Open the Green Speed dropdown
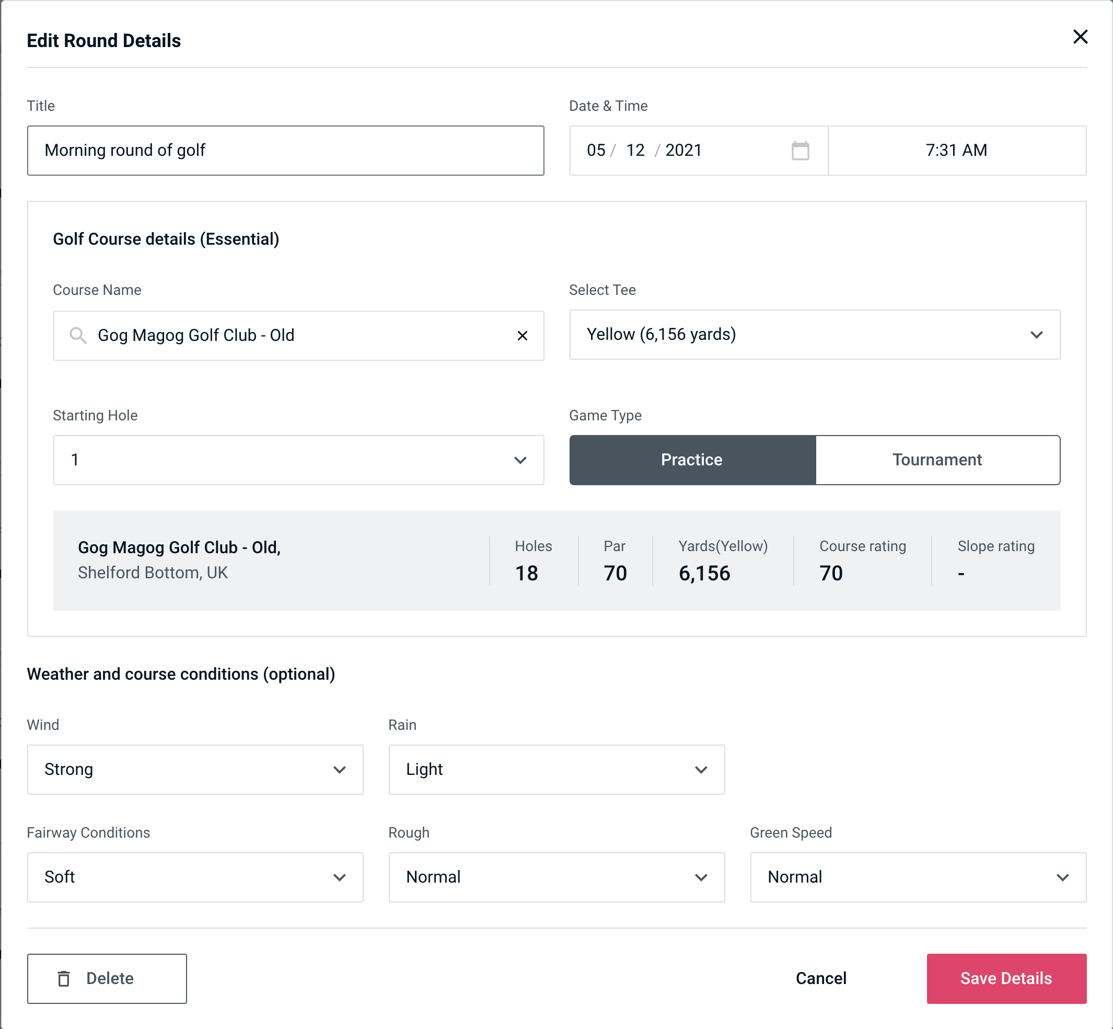Image resolution: width=1113 pixels, height=1029 pixels. click(916, 878)
